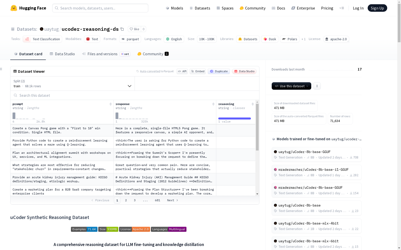The height and width of the screenshot is (250, 401).
Task: Open the more navigation menu icon
Action: (x=342, y=8)
